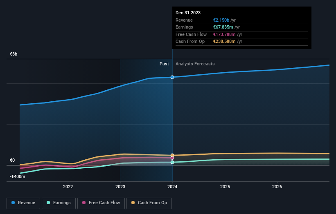Click the €3b y-axis label
The image size is (336, 214).
(14, 54)
